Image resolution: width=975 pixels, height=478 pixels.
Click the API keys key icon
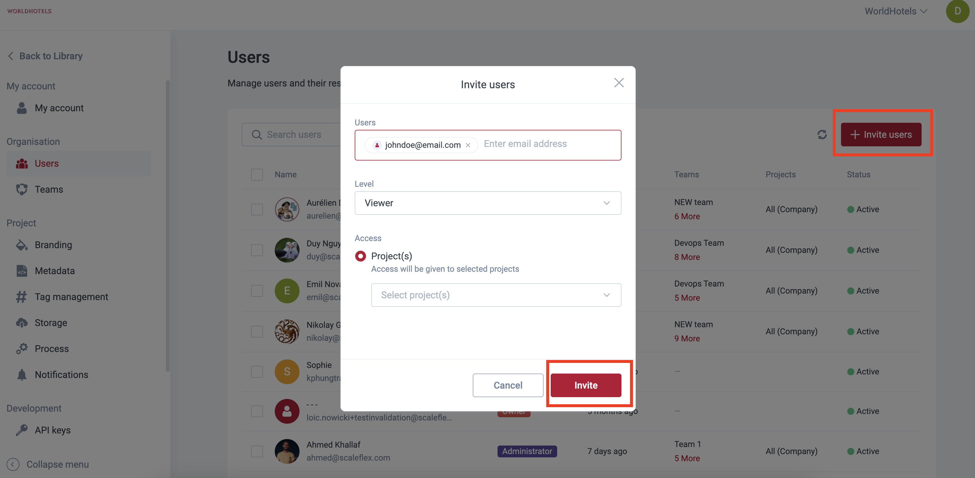point(22,430)
